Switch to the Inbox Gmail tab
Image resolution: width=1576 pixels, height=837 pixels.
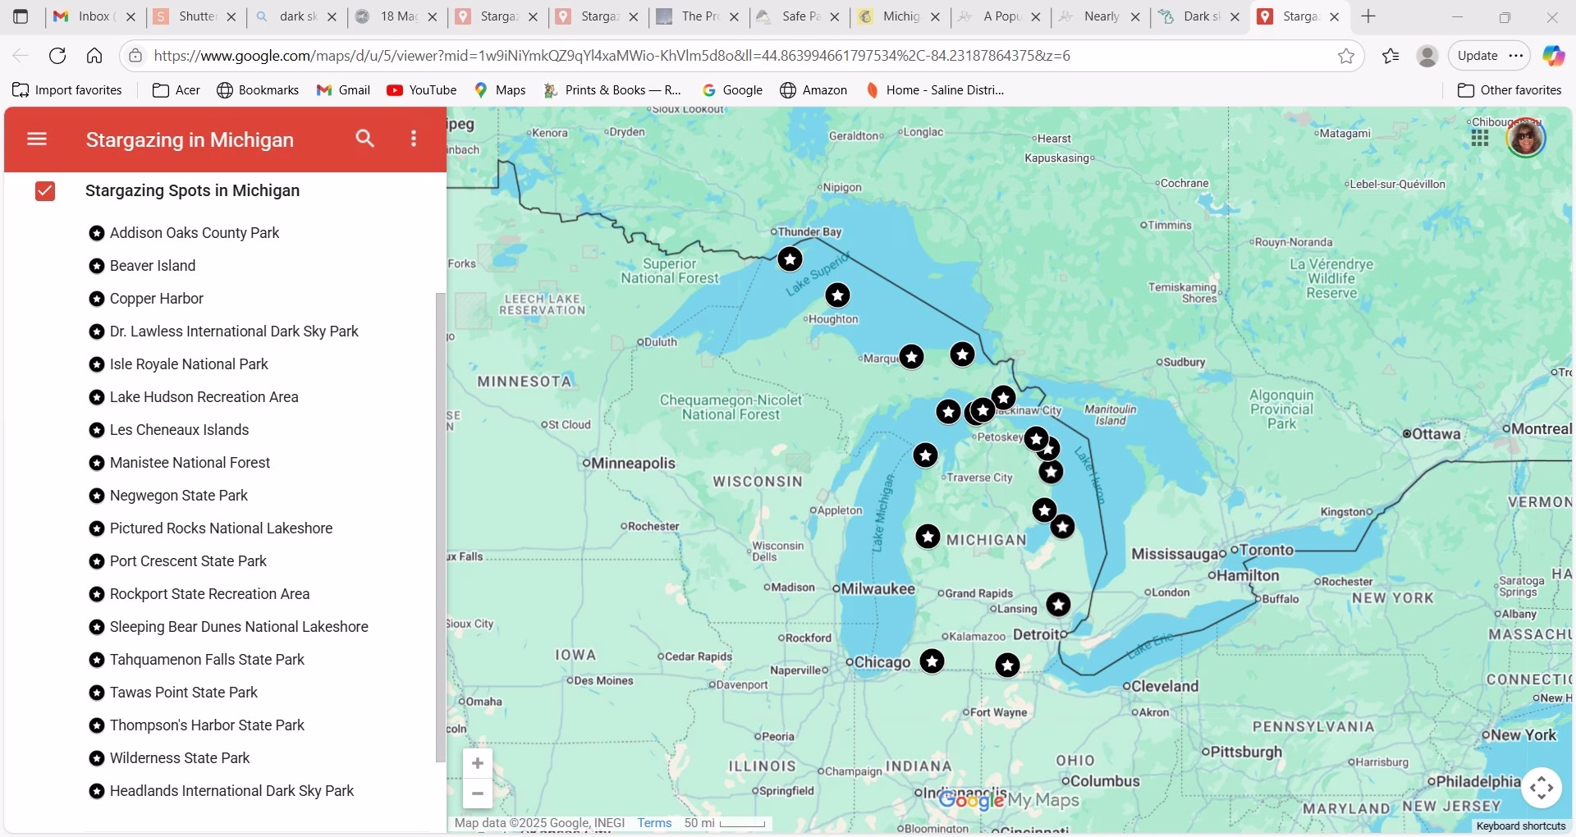(x=94, y=16)
